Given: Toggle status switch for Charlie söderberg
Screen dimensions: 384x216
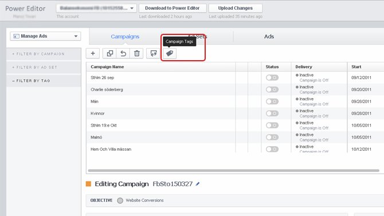Looking at the screenshot, I should [272, 89].
